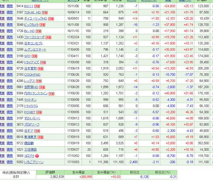The width and height of the screenshot is (213, 181).
Task: Click the 決算 badge next to PCNET
Action: 39,112
